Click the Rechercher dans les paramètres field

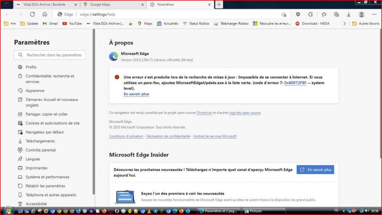click(x=50, y=55)
